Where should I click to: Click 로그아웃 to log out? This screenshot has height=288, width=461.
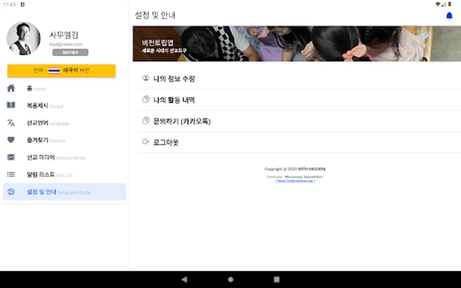tap(300, 142)
